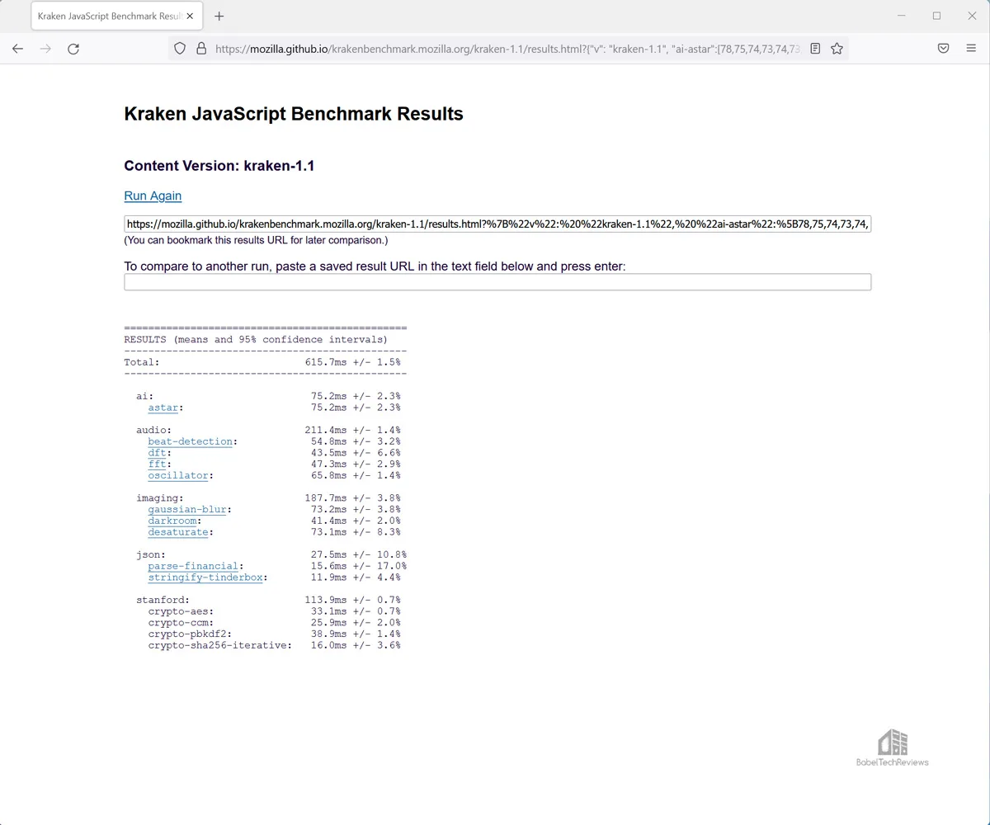Screen dimensions: 990x825
Task: Click the 'json:' category label
Action: [x=151, y=555]
